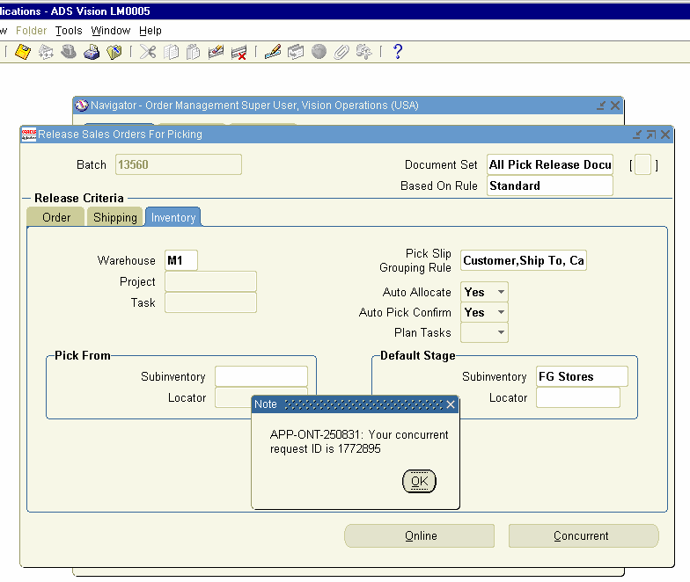The width and height of the screenshot is (690, 582).
Task: Click the concurrent request ID message text
Action: click(x=359, y=441)
